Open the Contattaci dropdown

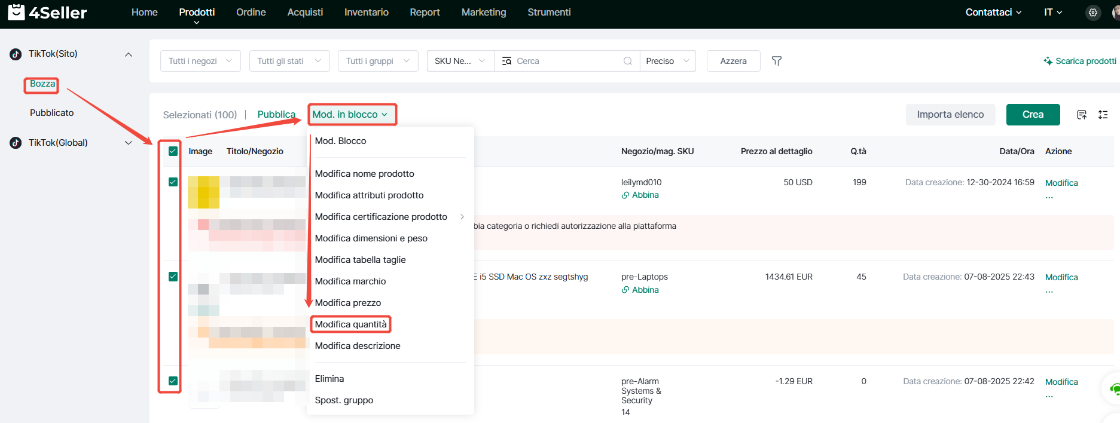click(993, 13)
